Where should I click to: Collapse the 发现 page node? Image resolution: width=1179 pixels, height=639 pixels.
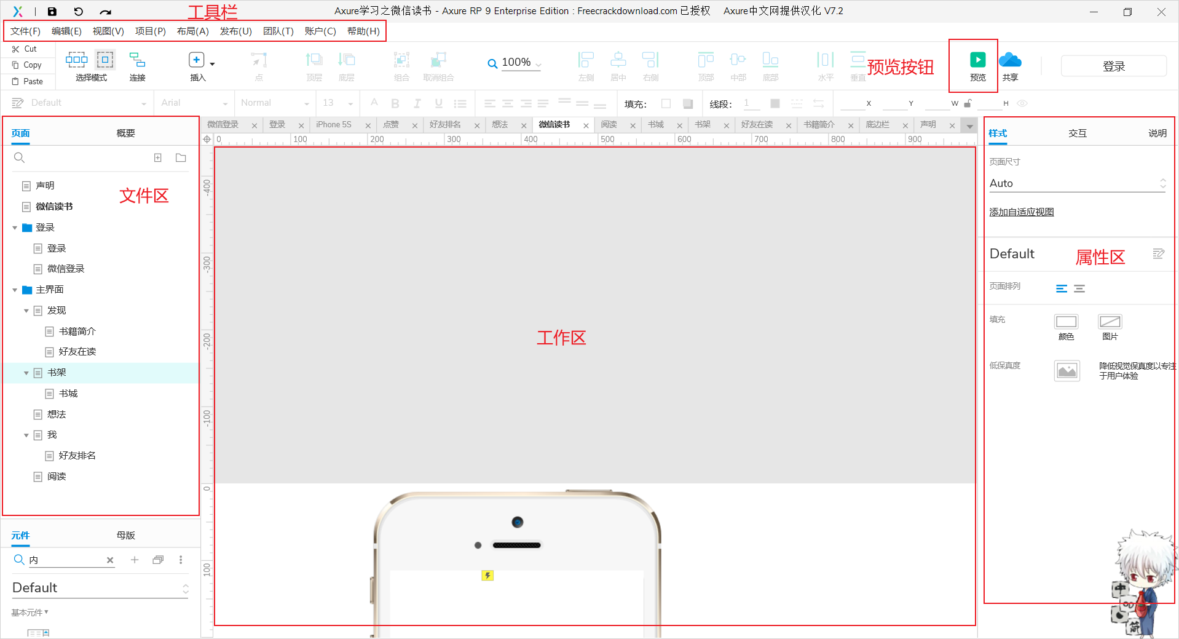[x=26, y=311]
